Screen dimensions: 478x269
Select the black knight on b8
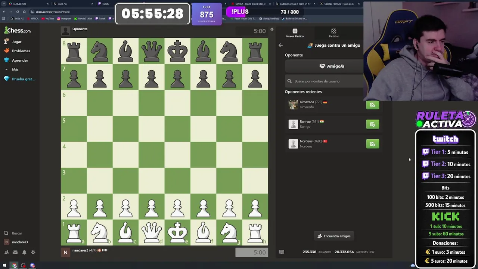tap(100, 51)
